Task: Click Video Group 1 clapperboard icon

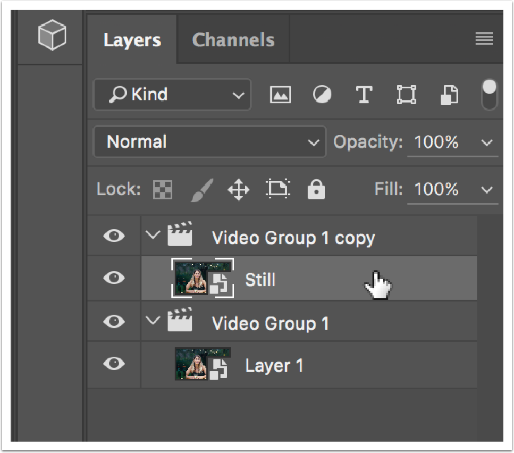Action: (x=180, y=320)
